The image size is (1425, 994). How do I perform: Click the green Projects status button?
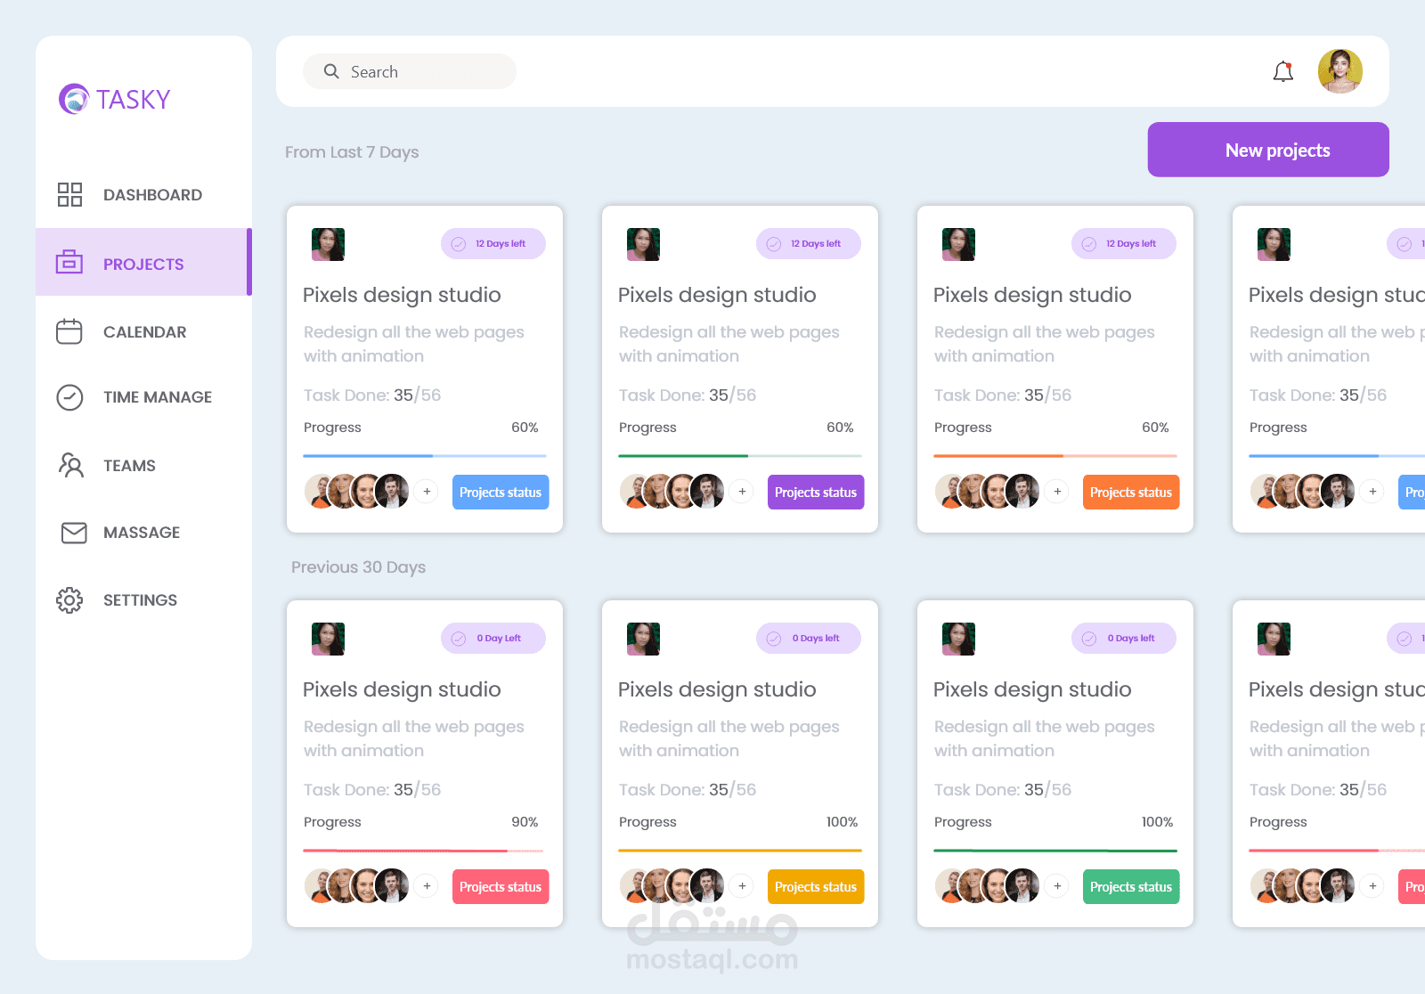[1131, 887]
